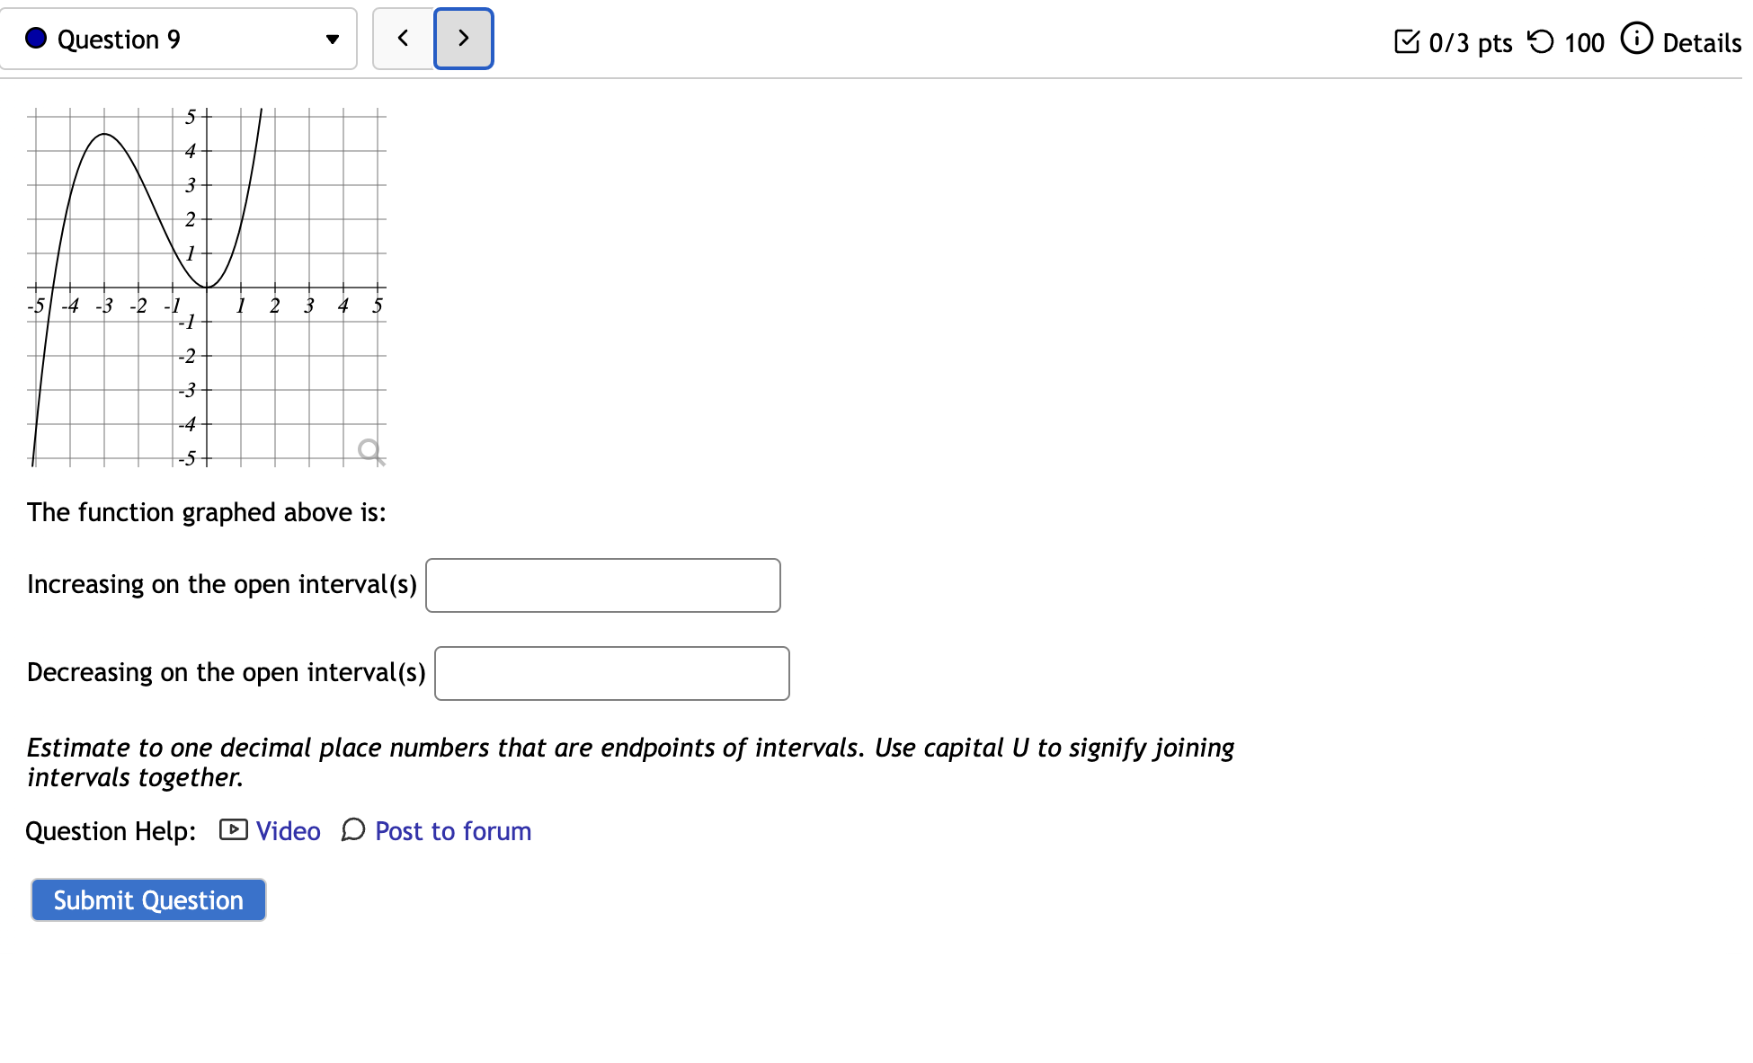The width and height of the screenshot is (1753, 1063).
Task: Click the decreasing interval answer box
Action: click(x=611, y=672)
